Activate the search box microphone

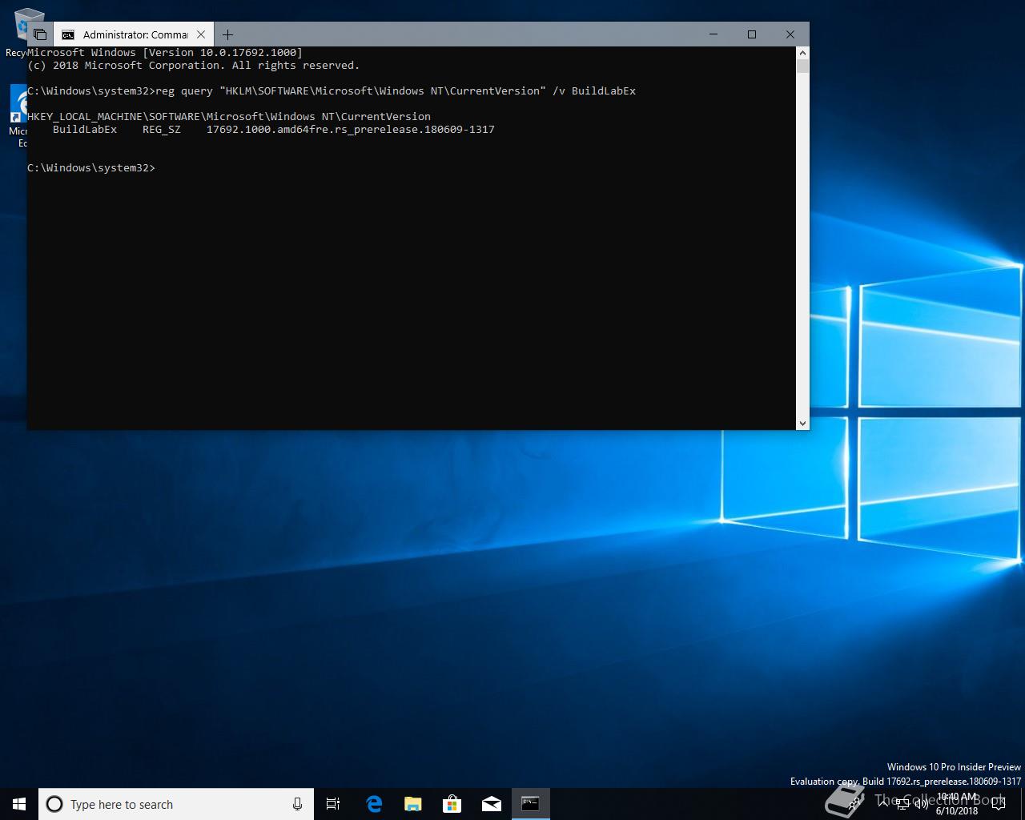click(297, 804)
